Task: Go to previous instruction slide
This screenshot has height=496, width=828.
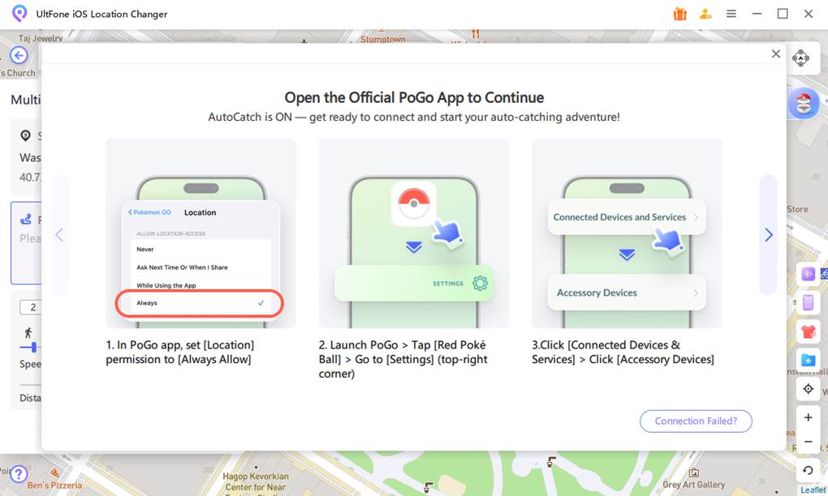Action: click(59, 234)
